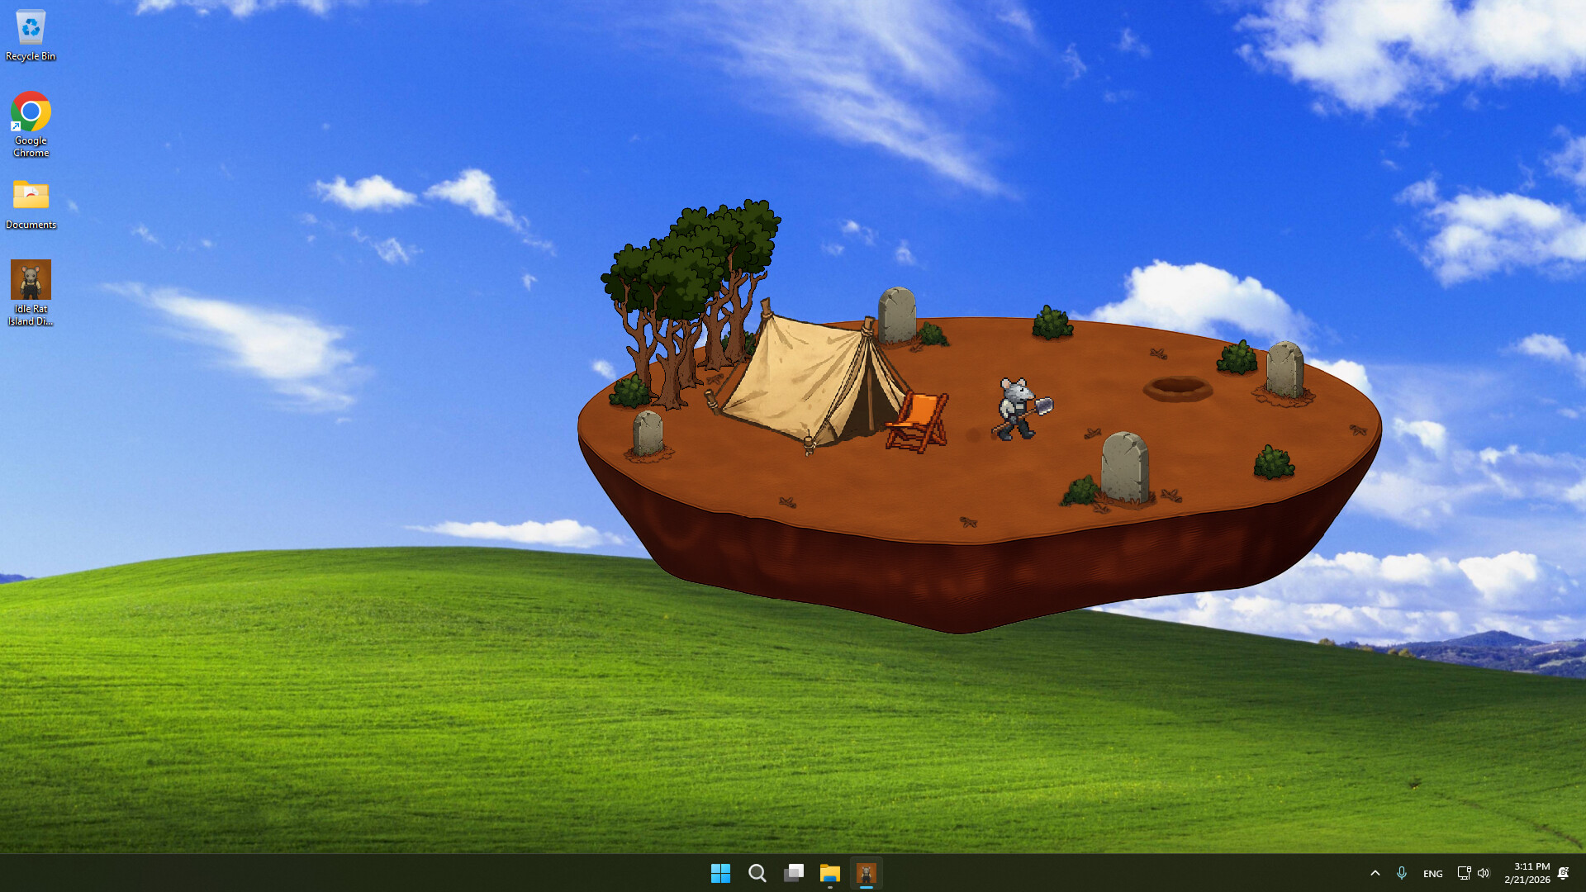Select the Idle Rat Island taskbar icon
Screen dimensions: 1586x892
[x=867, y=873]
